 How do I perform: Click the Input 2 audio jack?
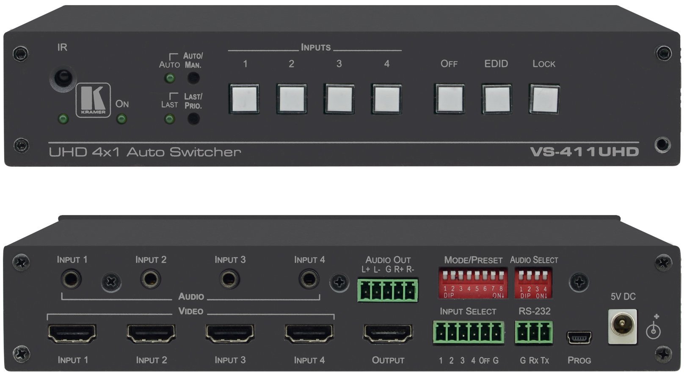tap(150, 279)
